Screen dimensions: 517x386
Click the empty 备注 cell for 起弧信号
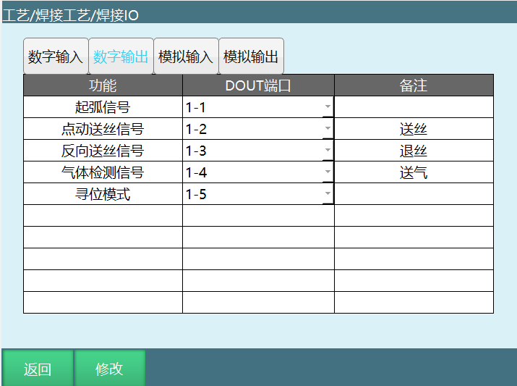point(414,107)
